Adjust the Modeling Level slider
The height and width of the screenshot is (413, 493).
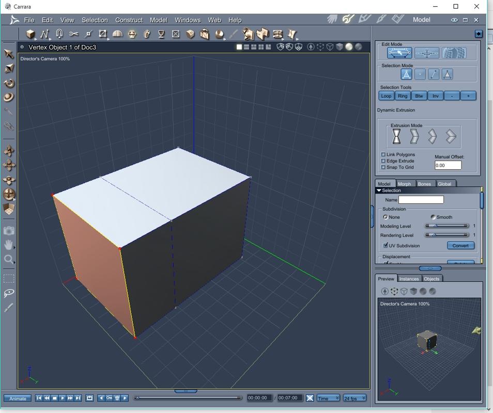[x=446, y=226]
